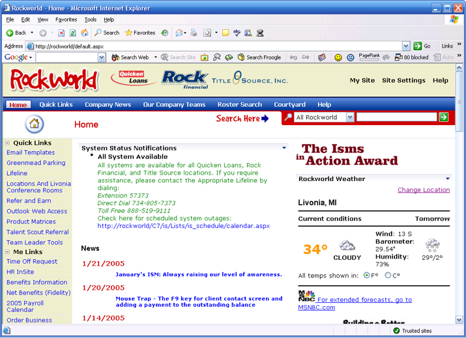Open the Team Leader Tools link
The image size is (466, 338).
35,242
